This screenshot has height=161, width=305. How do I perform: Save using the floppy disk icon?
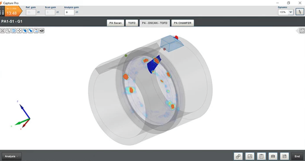click(284, 156)
